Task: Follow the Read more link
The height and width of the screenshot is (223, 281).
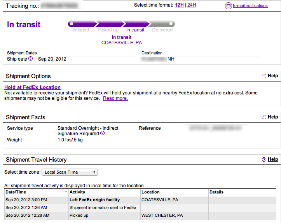Action: pos(115,98)
